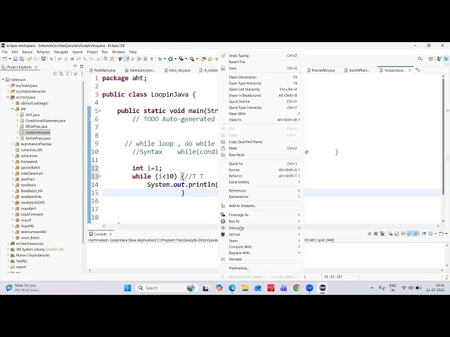This screenshot has height=337, width=450.
Task: Toggle show console when standard error changes
Action: (416, 234)
